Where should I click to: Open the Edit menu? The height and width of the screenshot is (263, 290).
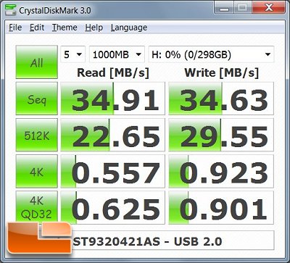point(37,28)
